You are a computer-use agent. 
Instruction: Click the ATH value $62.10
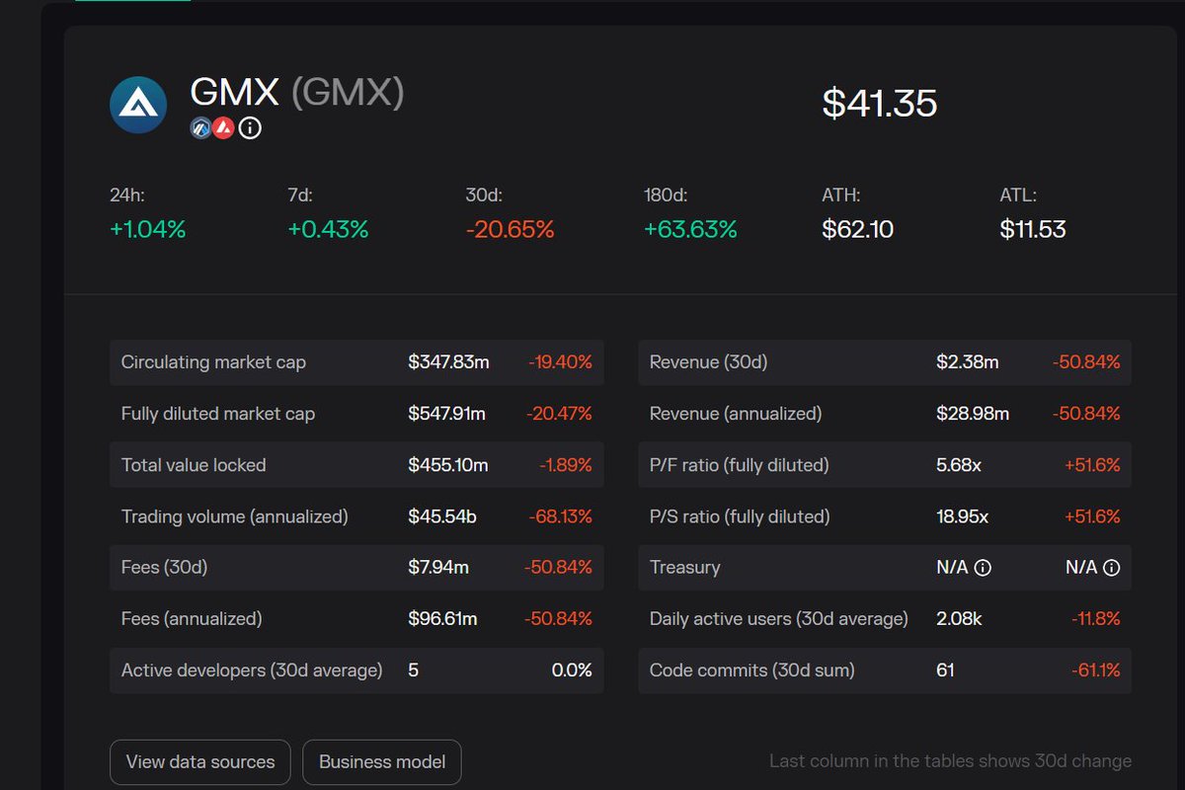click(857, 230)
